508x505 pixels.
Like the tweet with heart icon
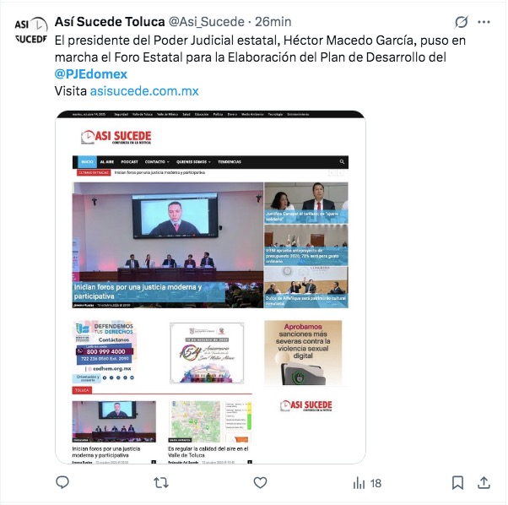point(260,483)
